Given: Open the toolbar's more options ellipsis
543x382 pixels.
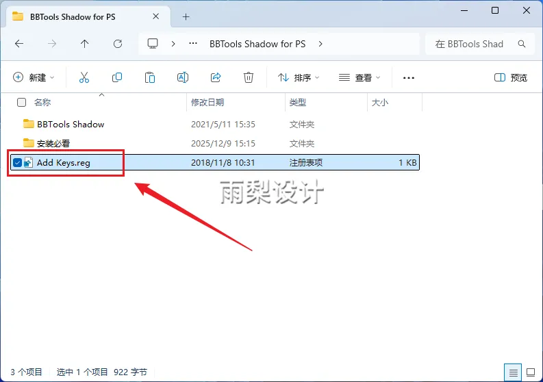Looking at the screenshot, I should click(409, 77).
